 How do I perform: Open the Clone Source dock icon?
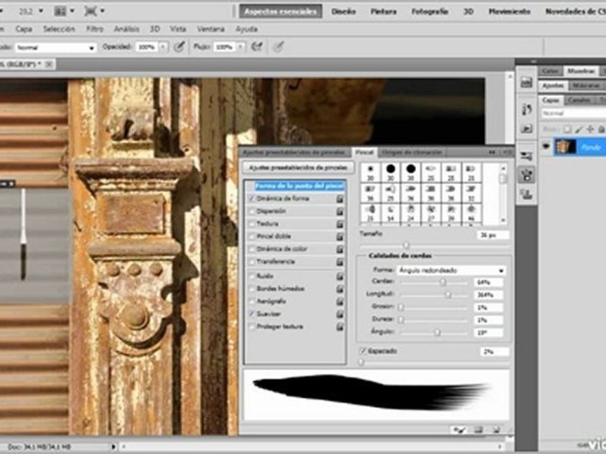(x=526, y=194)
